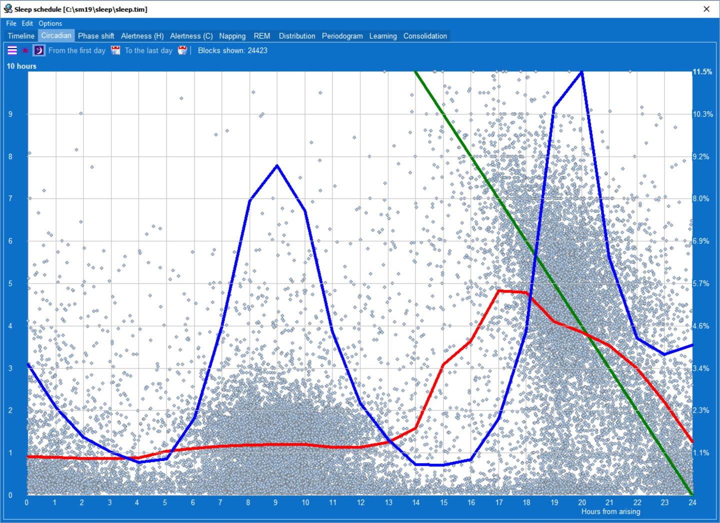Open the File menu
The image size is (720, 523).
click(x=11, y=23)
